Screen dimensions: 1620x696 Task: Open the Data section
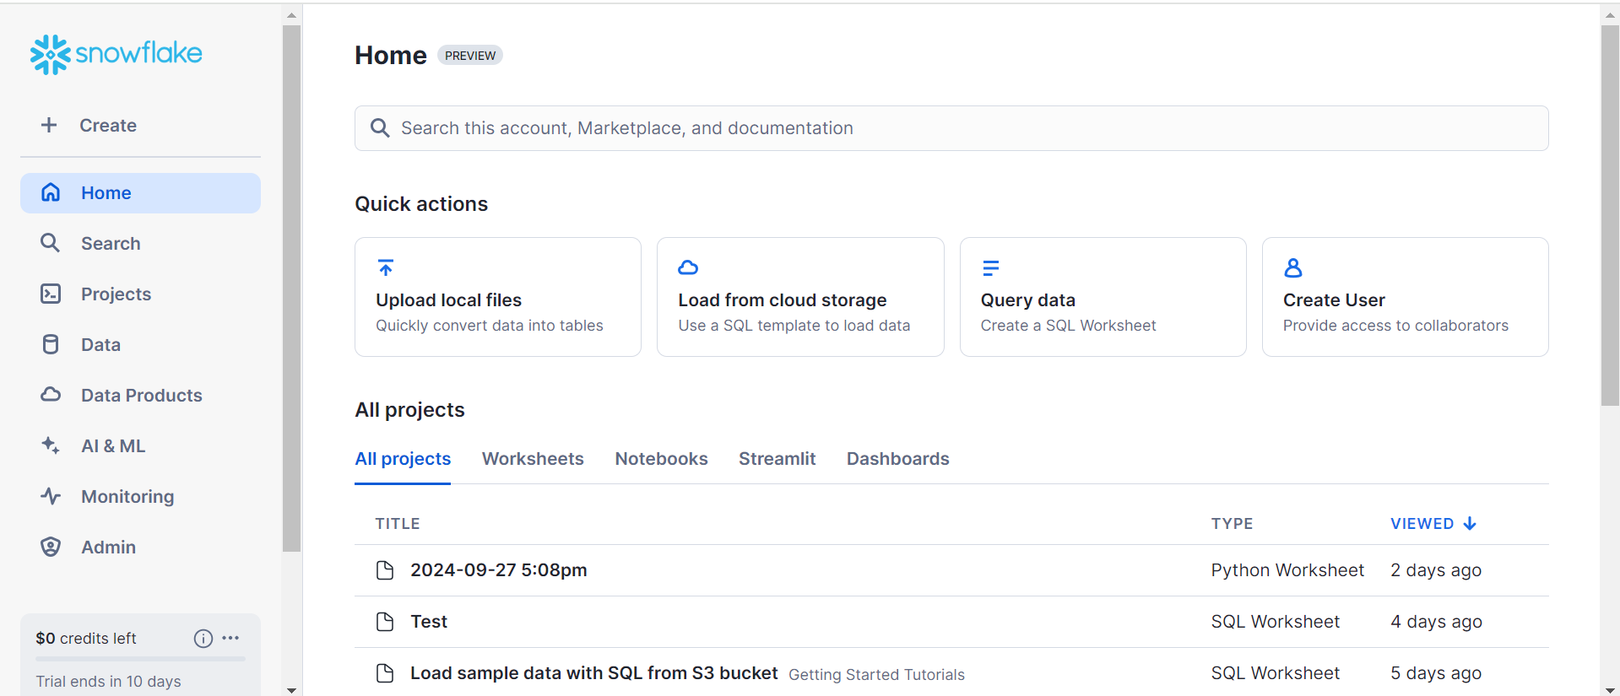(140, 345)
